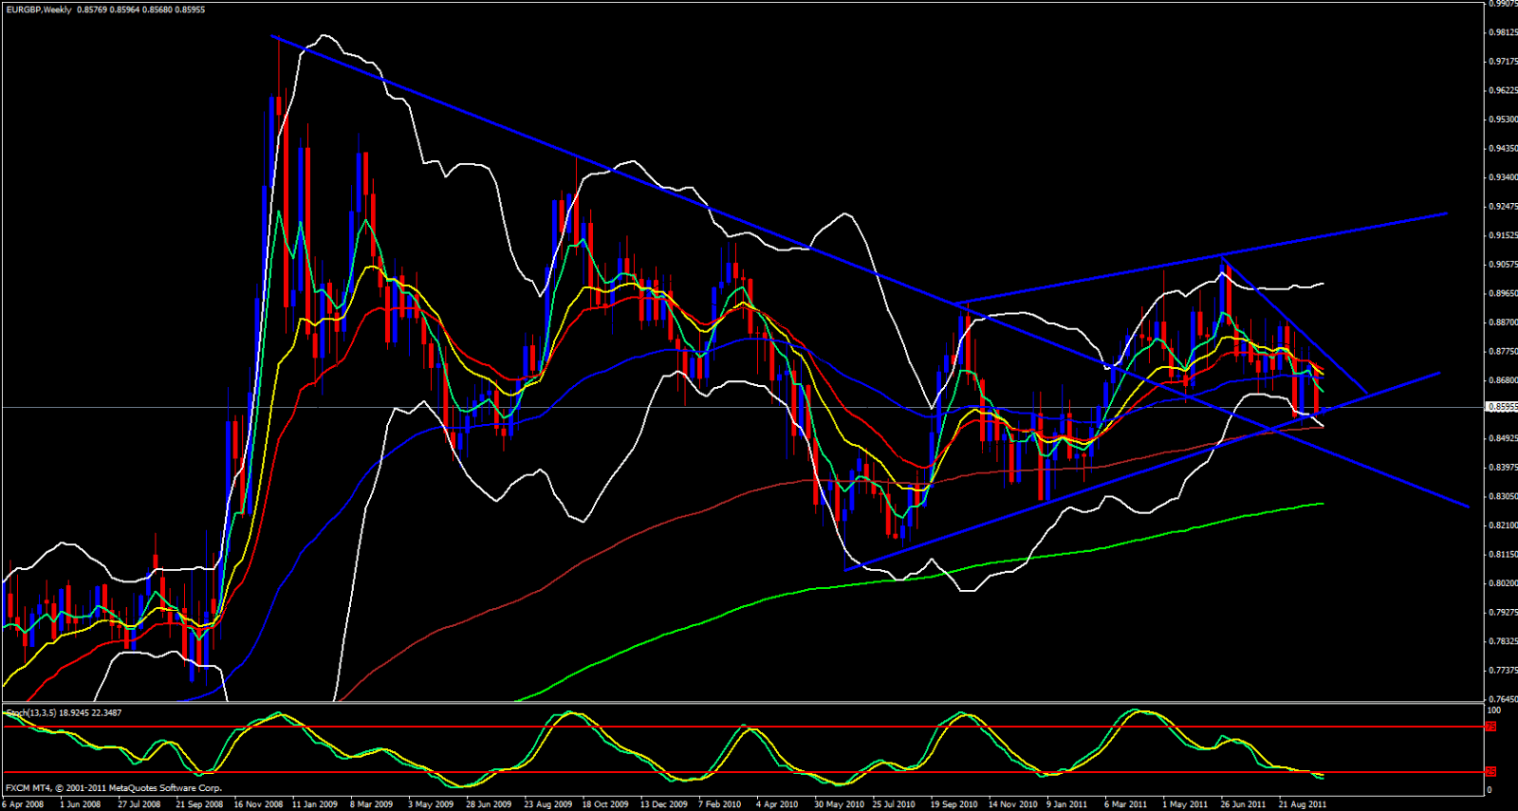Click the 100 level on stochastic scale
Viewport: 1518px width, 811px height.
1493,710
